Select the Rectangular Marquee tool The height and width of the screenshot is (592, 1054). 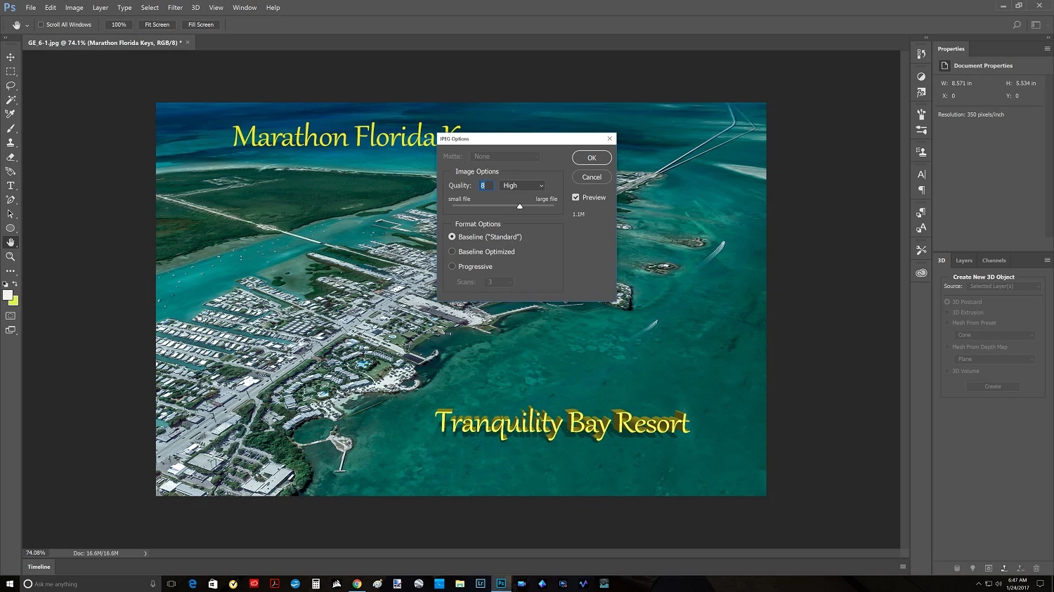click(11, 72)
